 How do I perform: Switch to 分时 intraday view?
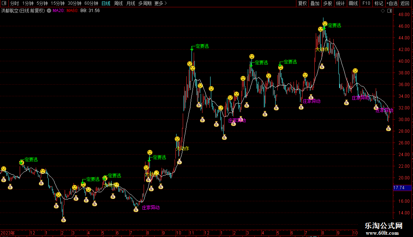(15, 4)
